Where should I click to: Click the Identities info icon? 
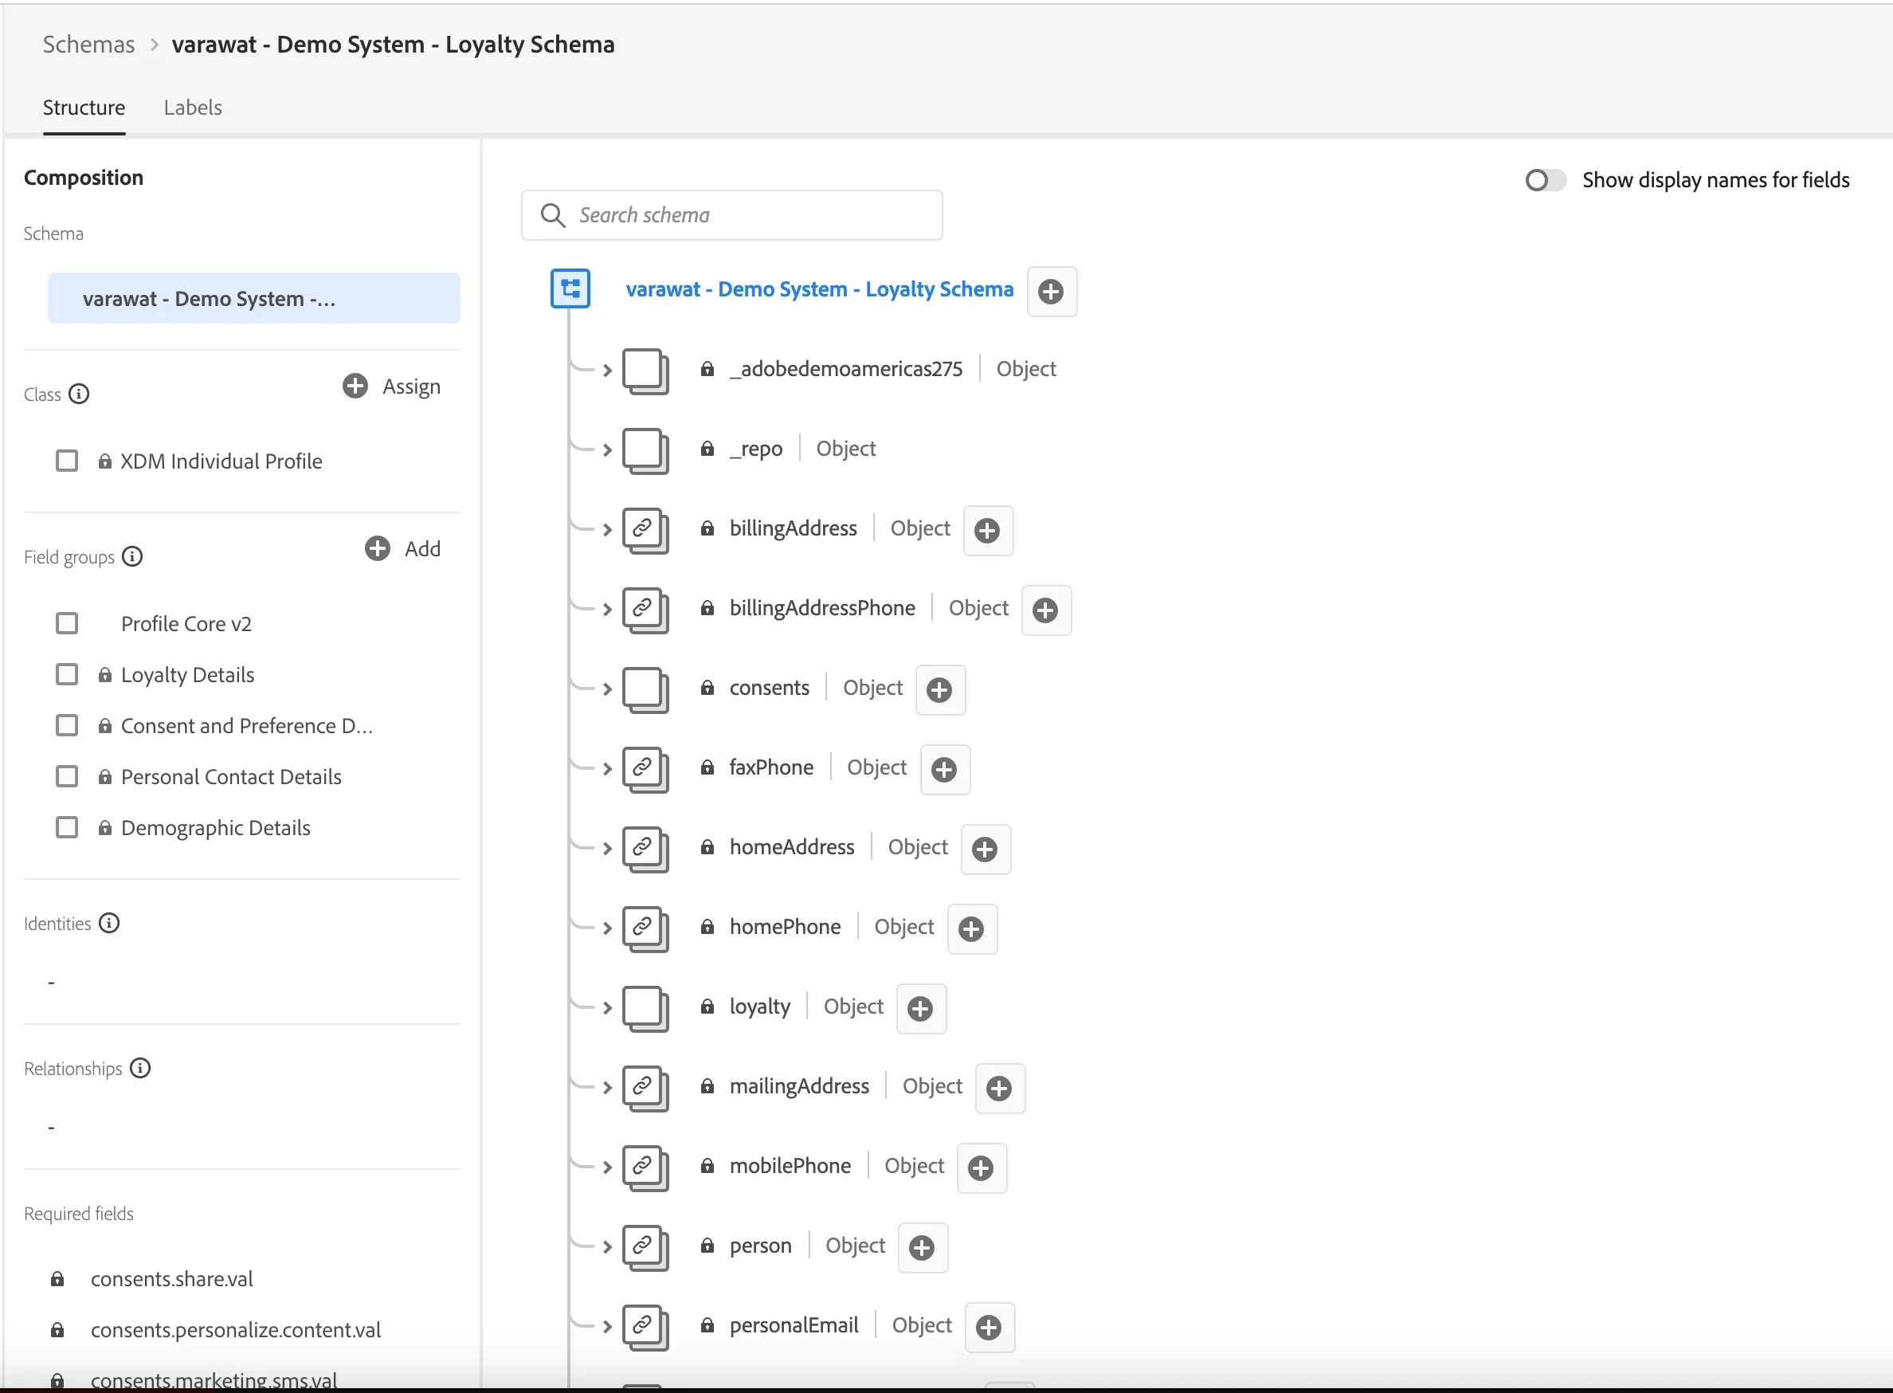click(x=110, y=923)
